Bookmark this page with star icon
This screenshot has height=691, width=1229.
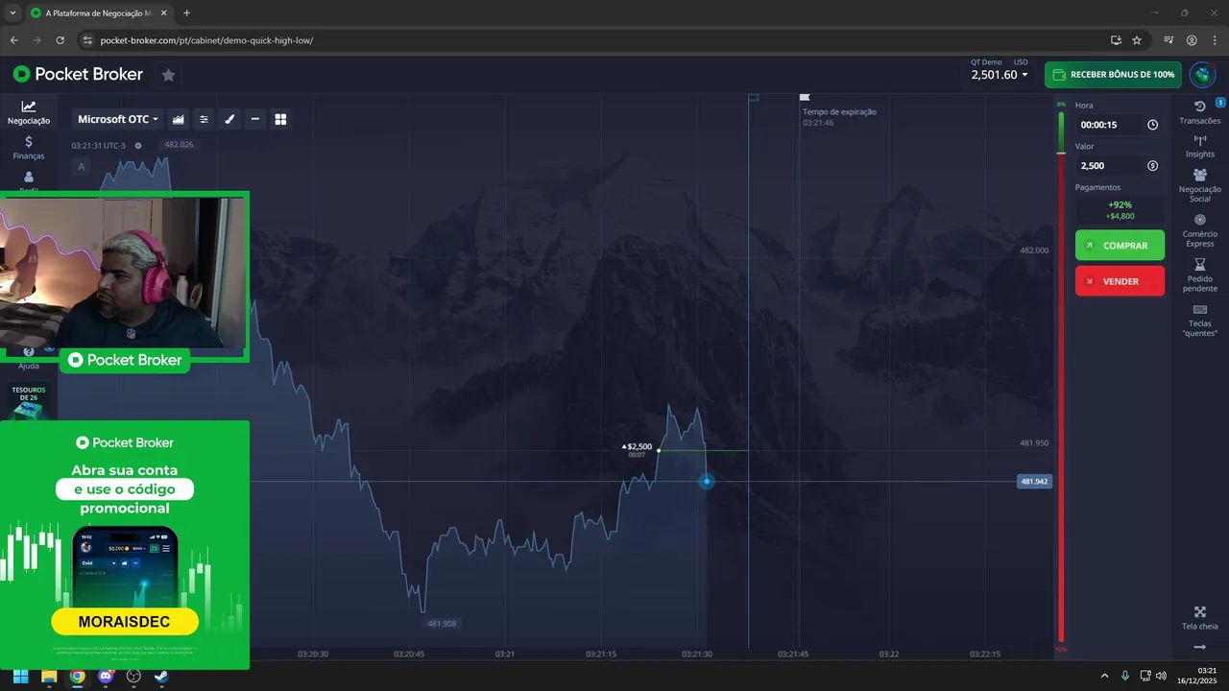coord(1137,40)
